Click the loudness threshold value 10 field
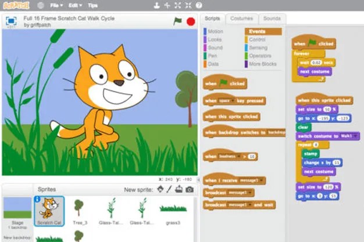 click(x=252, y=157)
